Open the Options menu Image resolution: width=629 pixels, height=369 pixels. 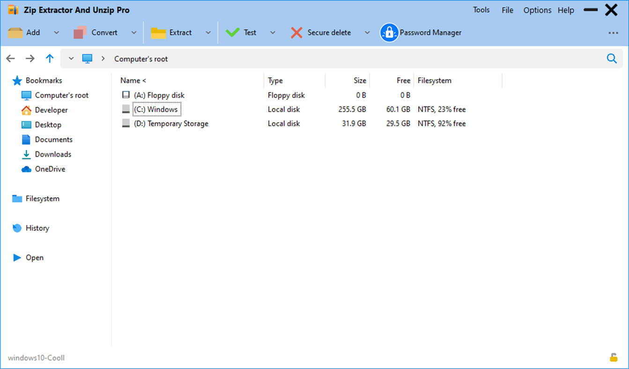pos(537,9)
